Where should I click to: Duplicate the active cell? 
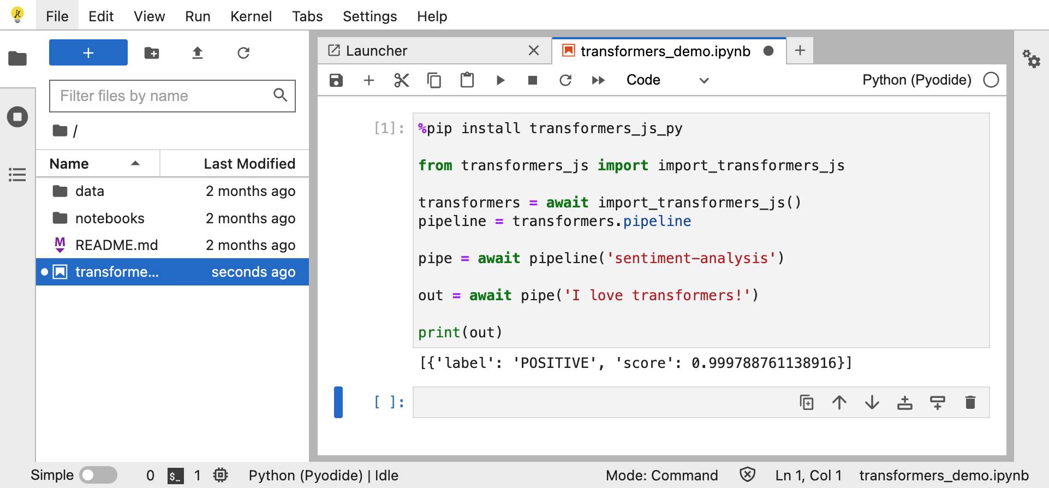tap(807, 402)
